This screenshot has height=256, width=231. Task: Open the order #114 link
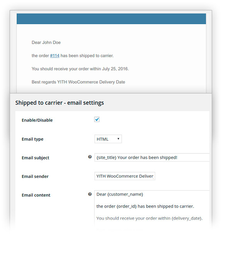[55, 56]
